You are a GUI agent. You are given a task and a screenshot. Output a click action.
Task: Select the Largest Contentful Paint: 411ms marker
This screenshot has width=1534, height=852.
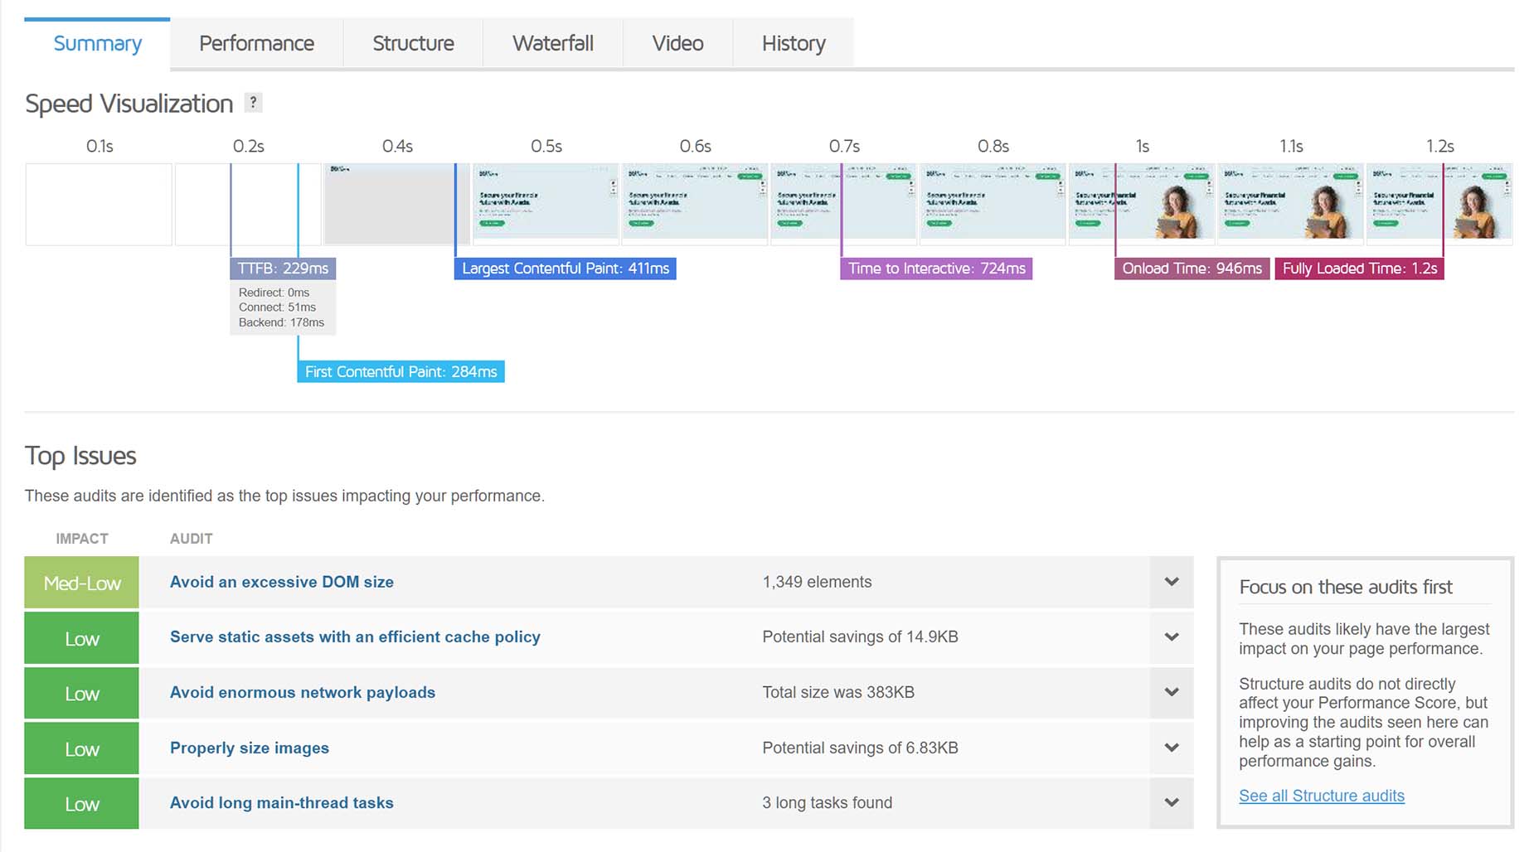coord(566,269)
